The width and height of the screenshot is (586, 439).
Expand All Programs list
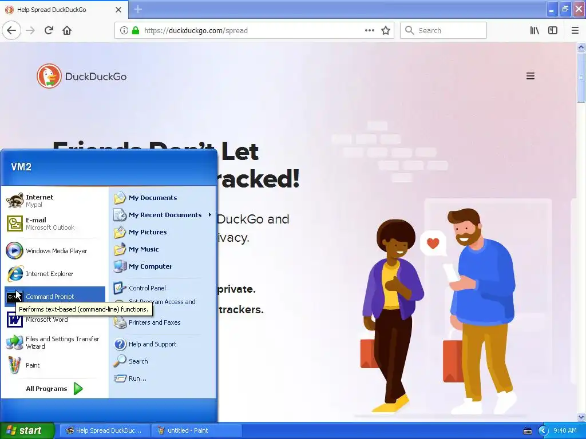click(x=54, y=389)
